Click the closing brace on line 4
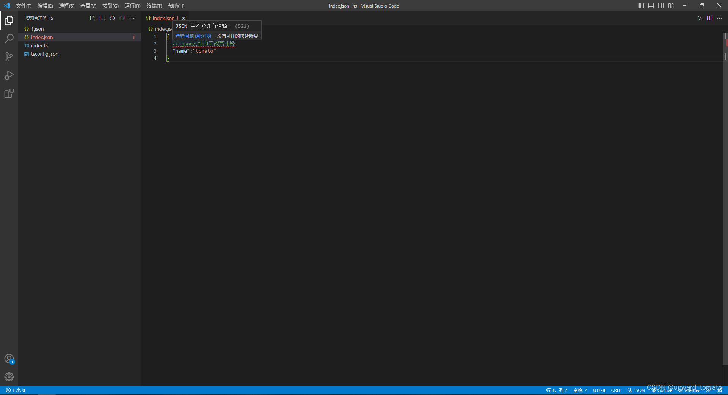The image size is (728, 395). 168,58
